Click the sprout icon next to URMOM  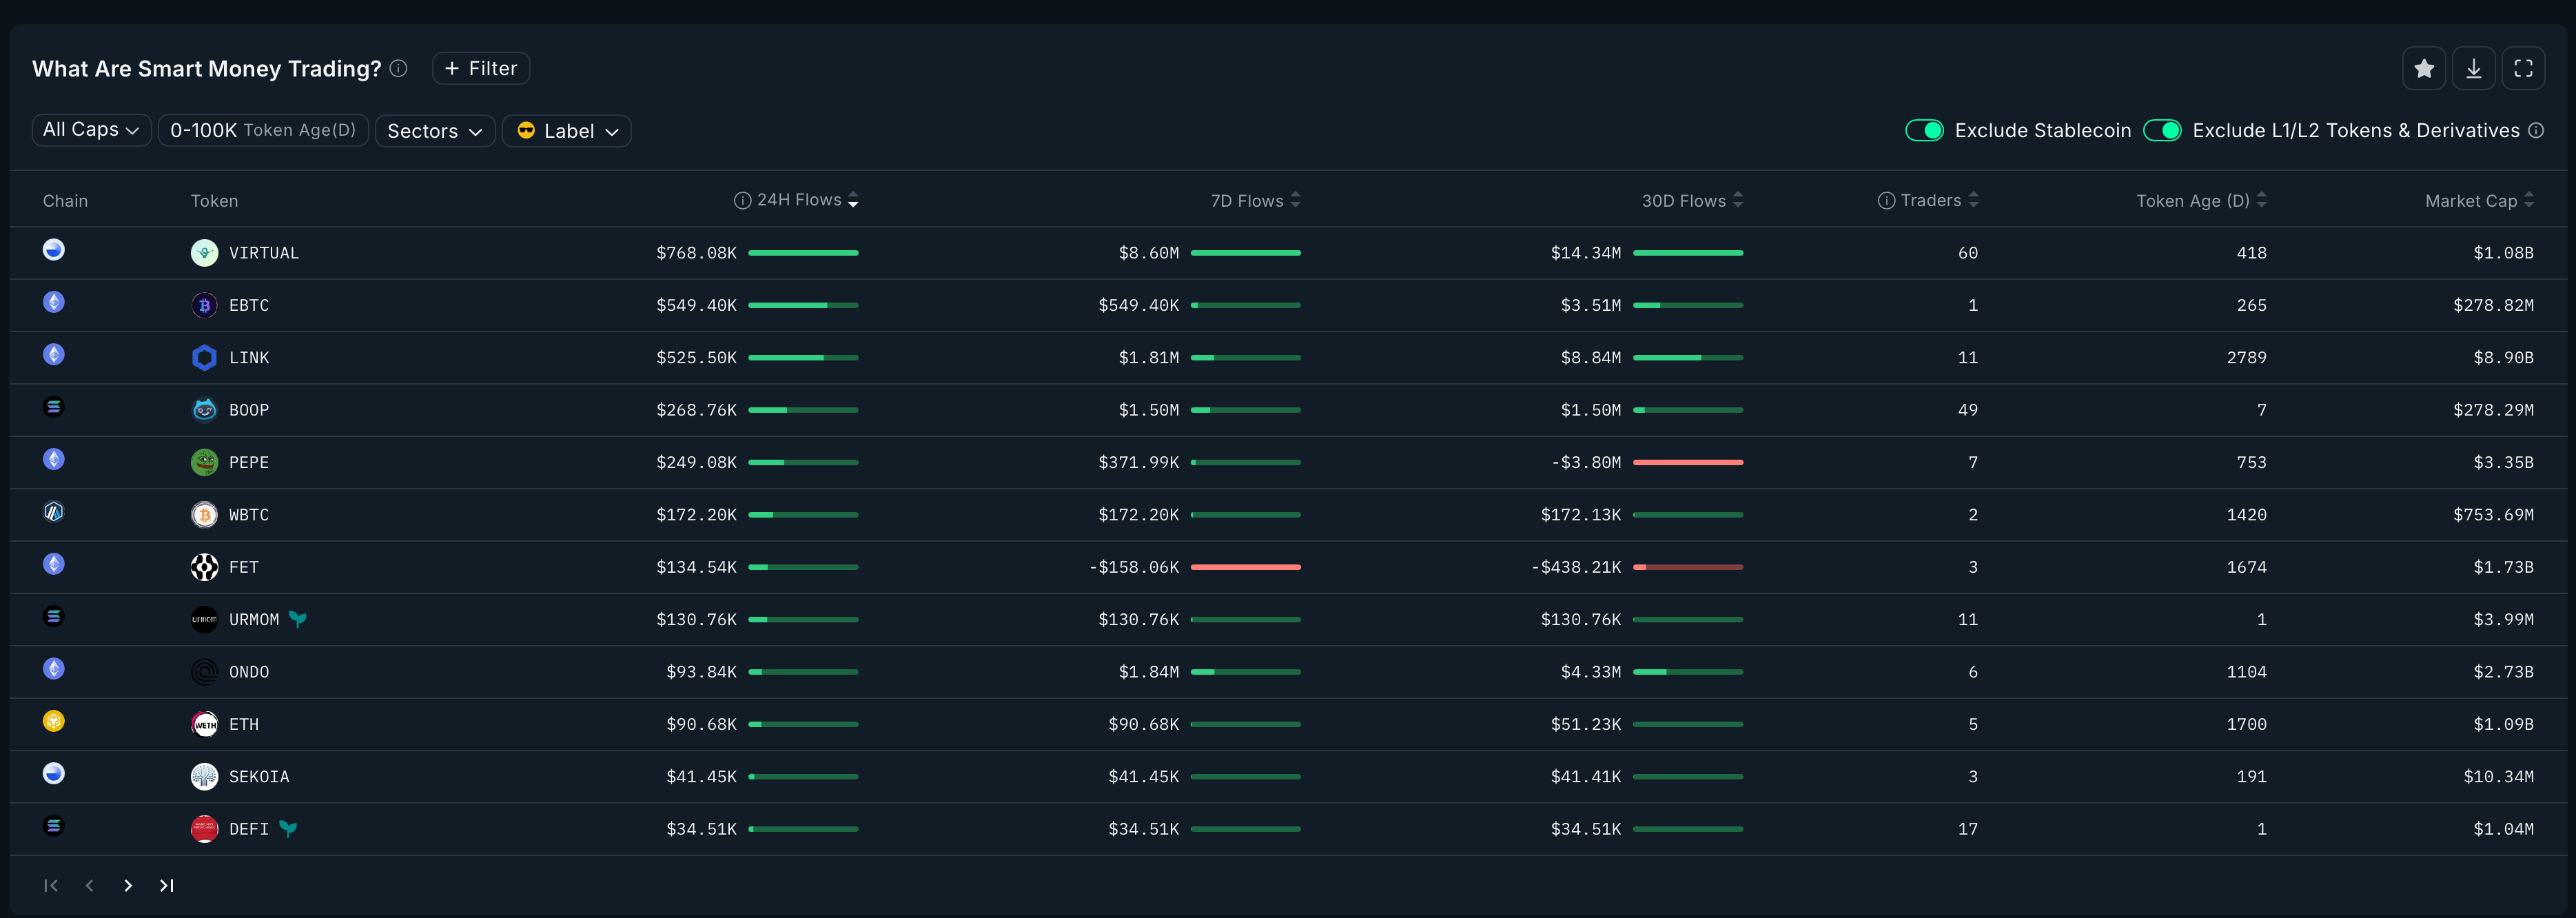click(297, 619)
